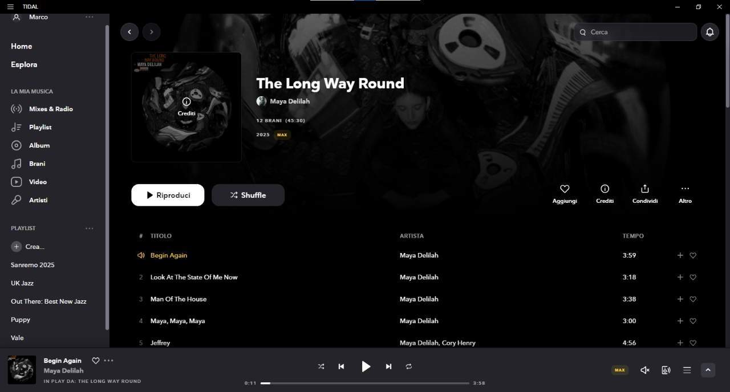Go to Esplora in the sidebar

pyautogui.click(x=24, y=64)
